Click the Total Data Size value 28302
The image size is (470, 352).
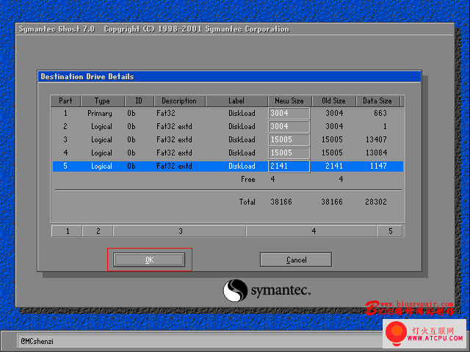[x=376, y=202]
